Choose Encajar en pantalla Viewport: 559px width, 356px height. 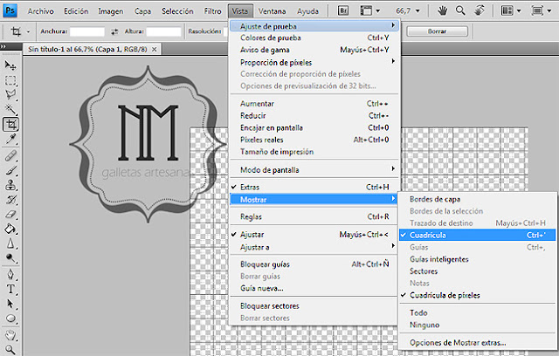[314, 127]
